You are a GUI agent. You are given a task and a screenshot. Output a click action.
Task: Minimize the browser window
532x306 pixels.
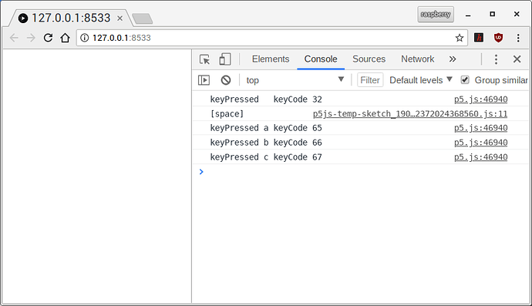468,15
